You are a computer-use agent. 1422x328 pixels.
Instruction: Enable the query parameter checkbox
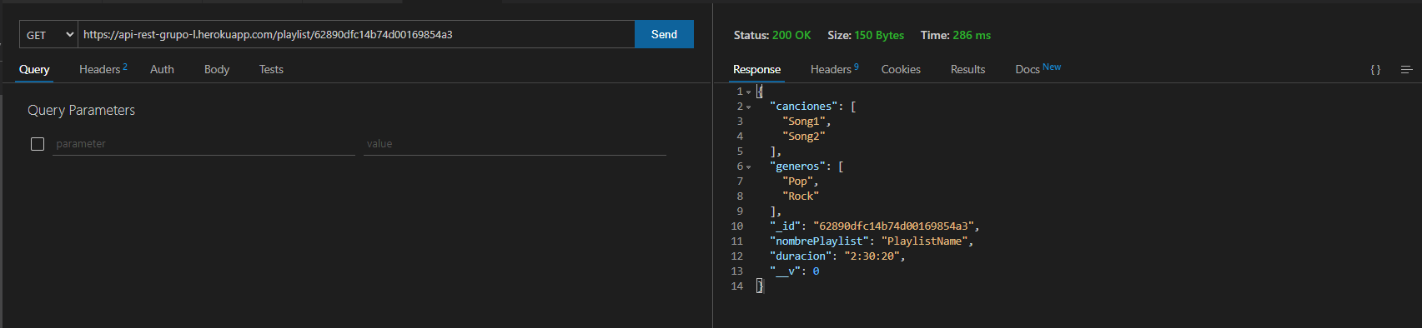click(x=38, y=144)
